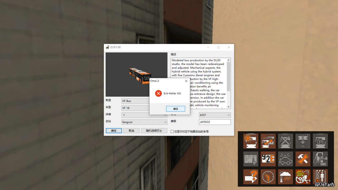Viewport: 338px width, 190px height.
Task: Click the hammer and wrench repair icon
Action: click(303, 159)
